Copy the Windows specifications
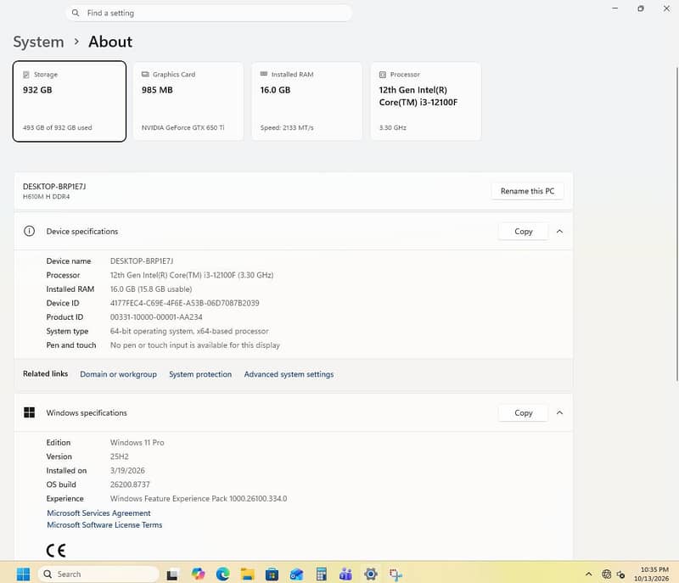The image size is (679, 583). coord(523,413)
